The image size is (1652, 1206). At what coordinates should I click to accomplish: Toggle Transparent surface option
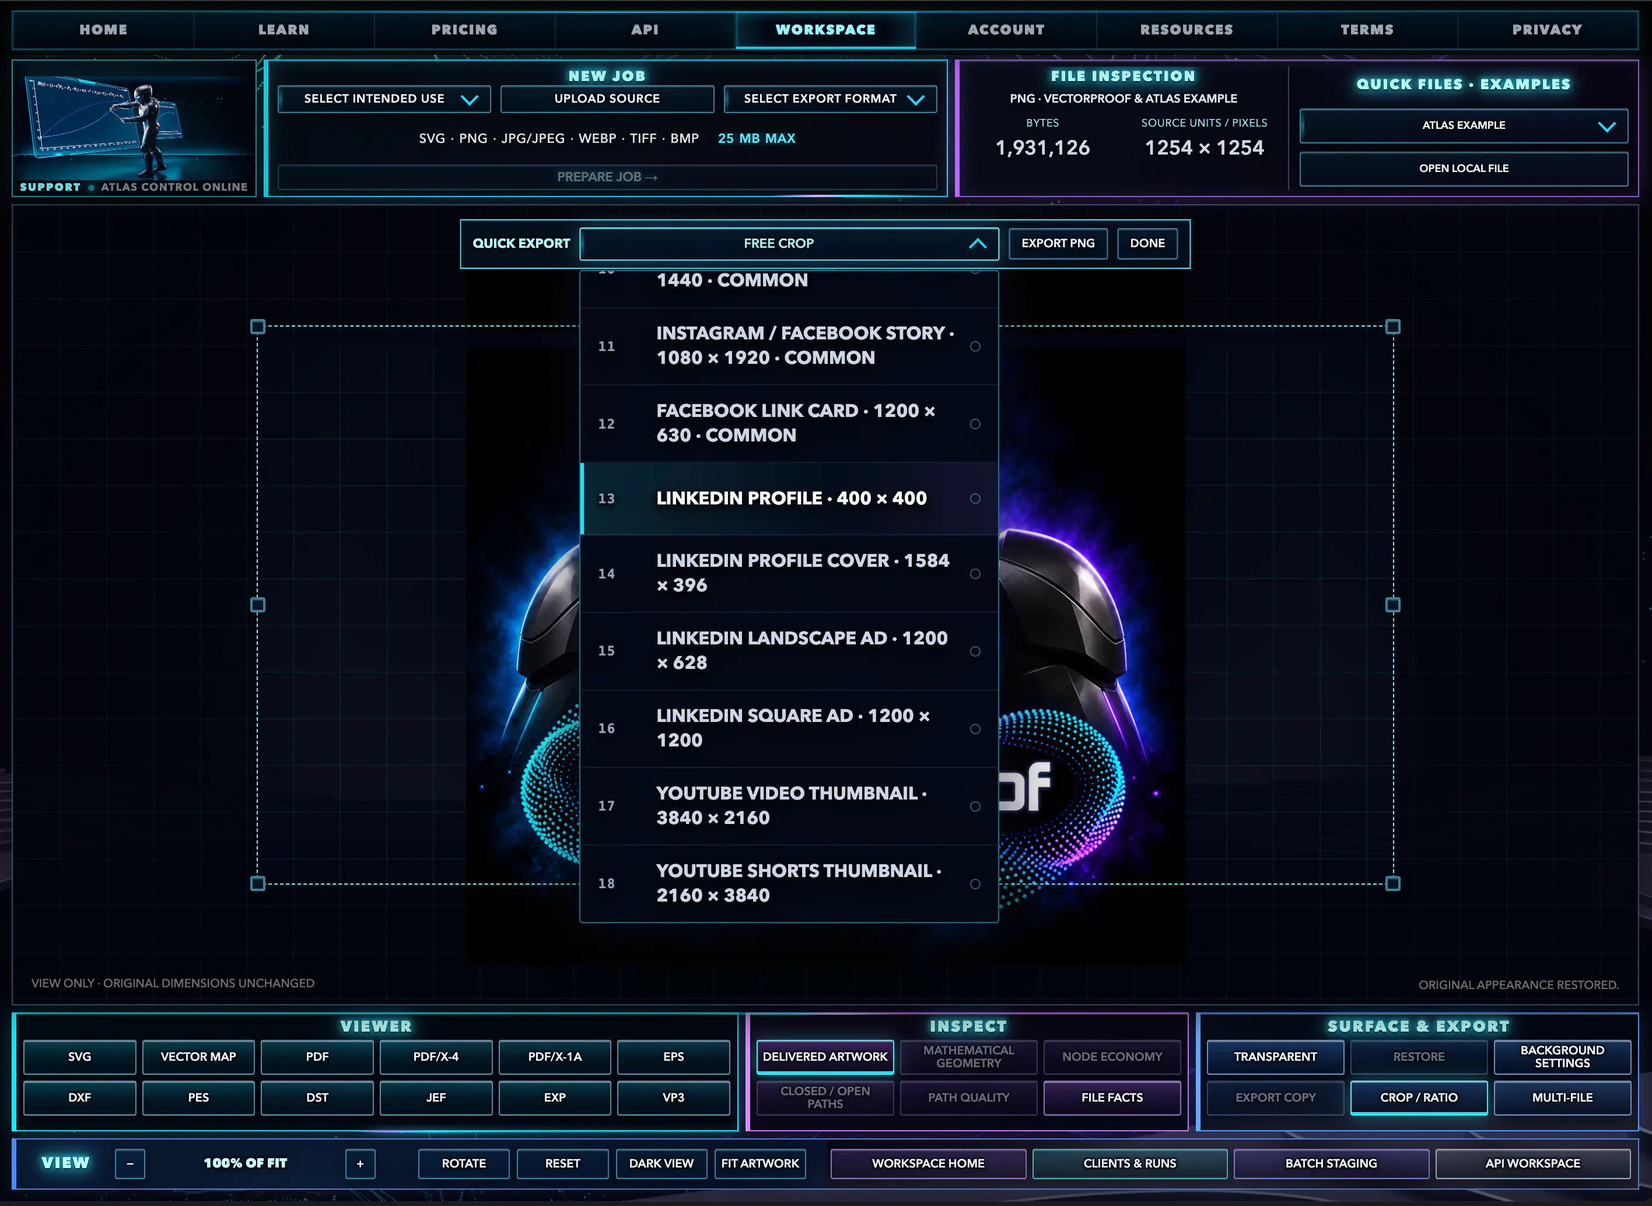tap(1275, 1057)
